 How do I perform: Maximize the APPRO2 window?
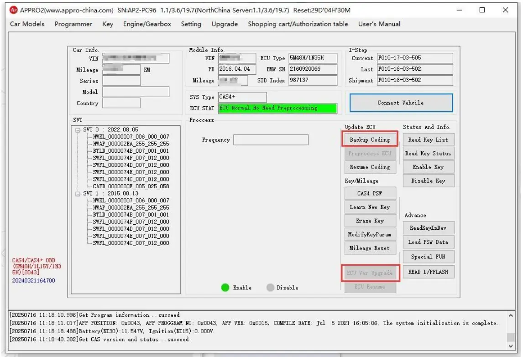coord(482,10)
